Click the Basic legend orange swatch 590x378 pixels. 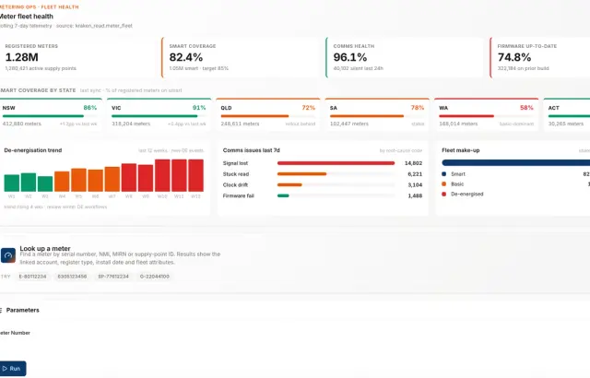pos(444,183)
